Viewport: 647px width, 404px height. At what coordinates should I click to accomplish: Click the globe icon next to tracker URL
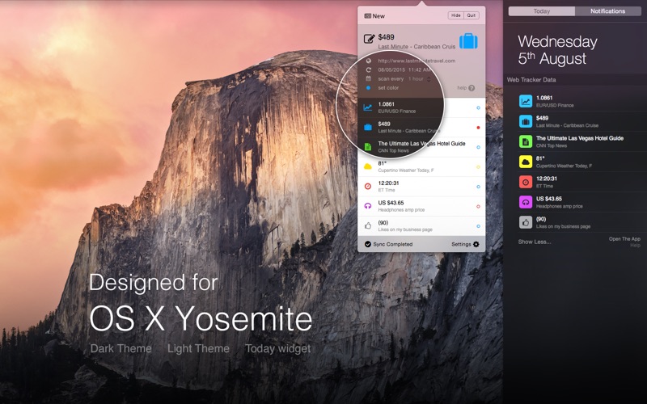tap(369, 61)
